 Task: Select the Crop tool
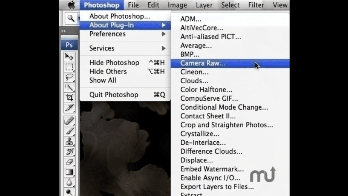click(x=69, y=97)
